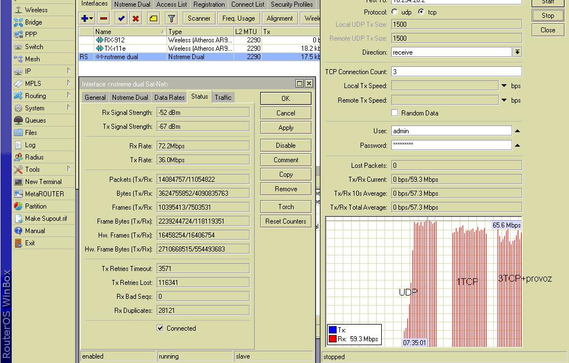Click the PPP sidebar icon
569x363 pixels.
[x=18, y=35]
